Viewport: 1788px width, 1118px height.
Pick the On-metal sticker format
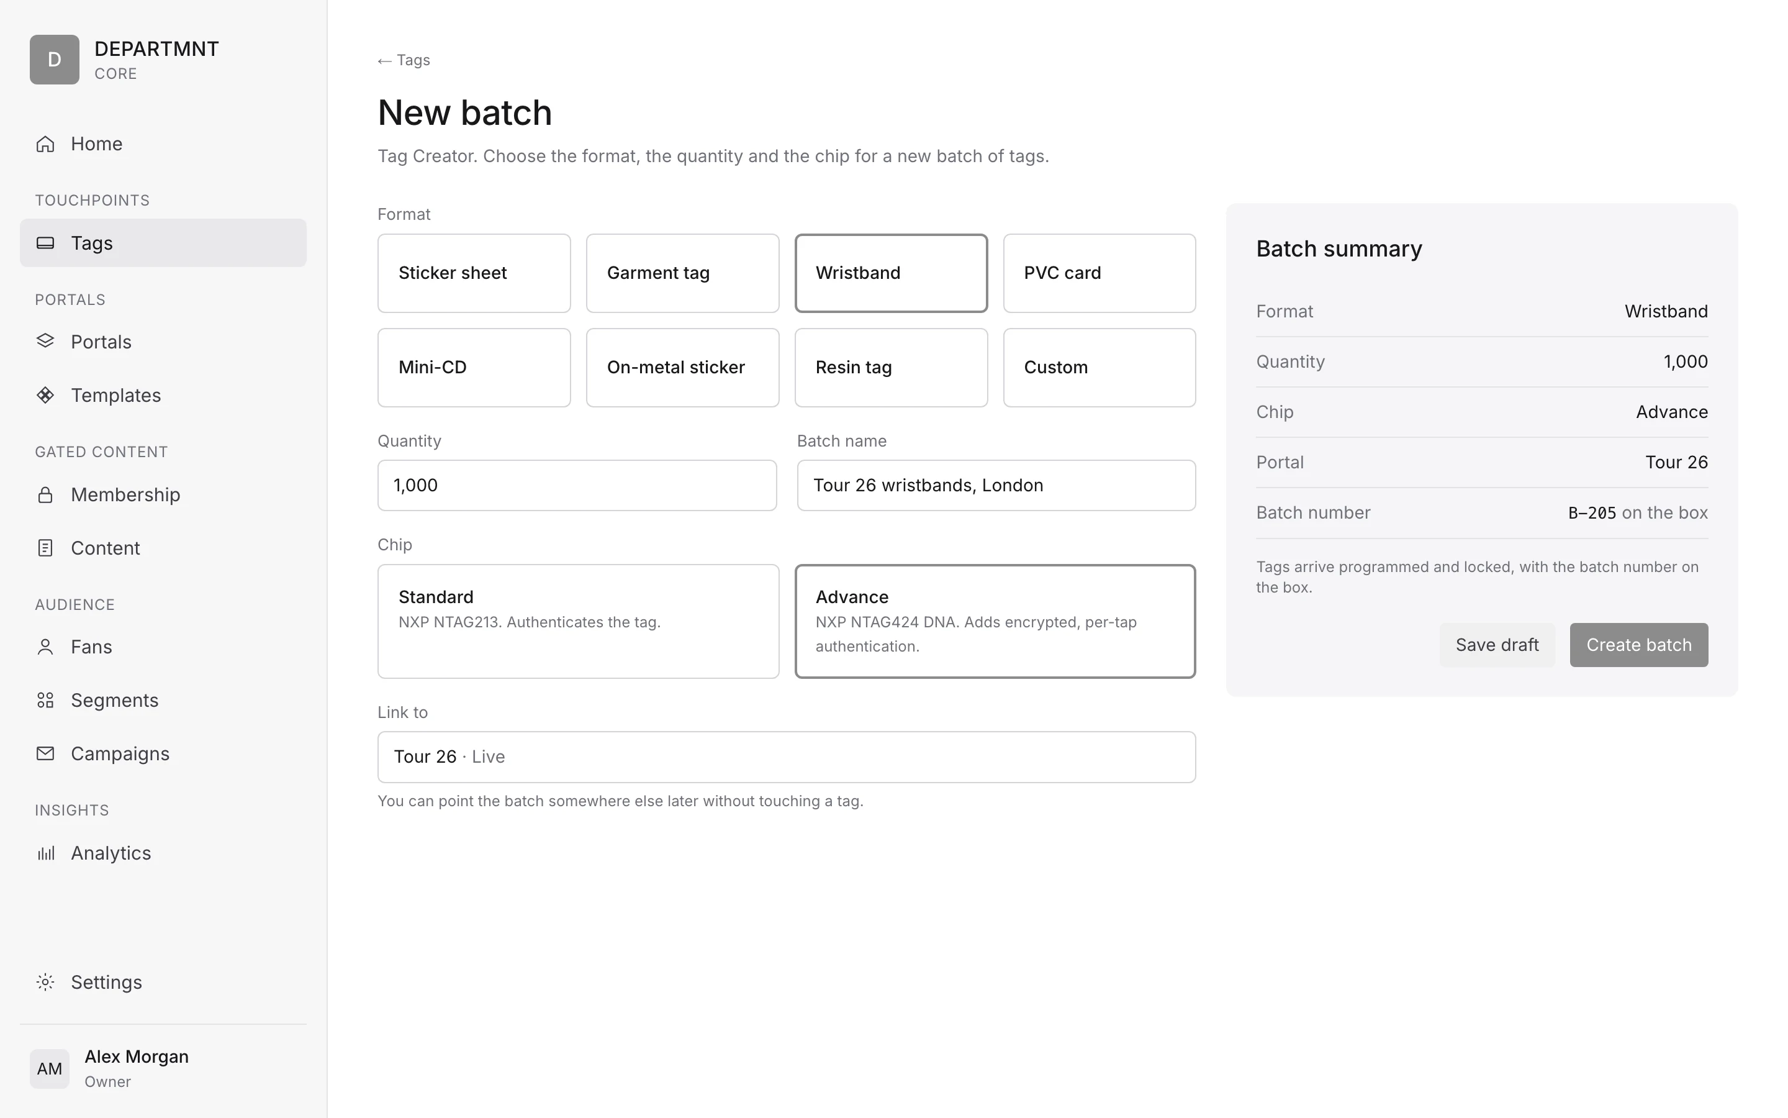[x=682, y=368]
